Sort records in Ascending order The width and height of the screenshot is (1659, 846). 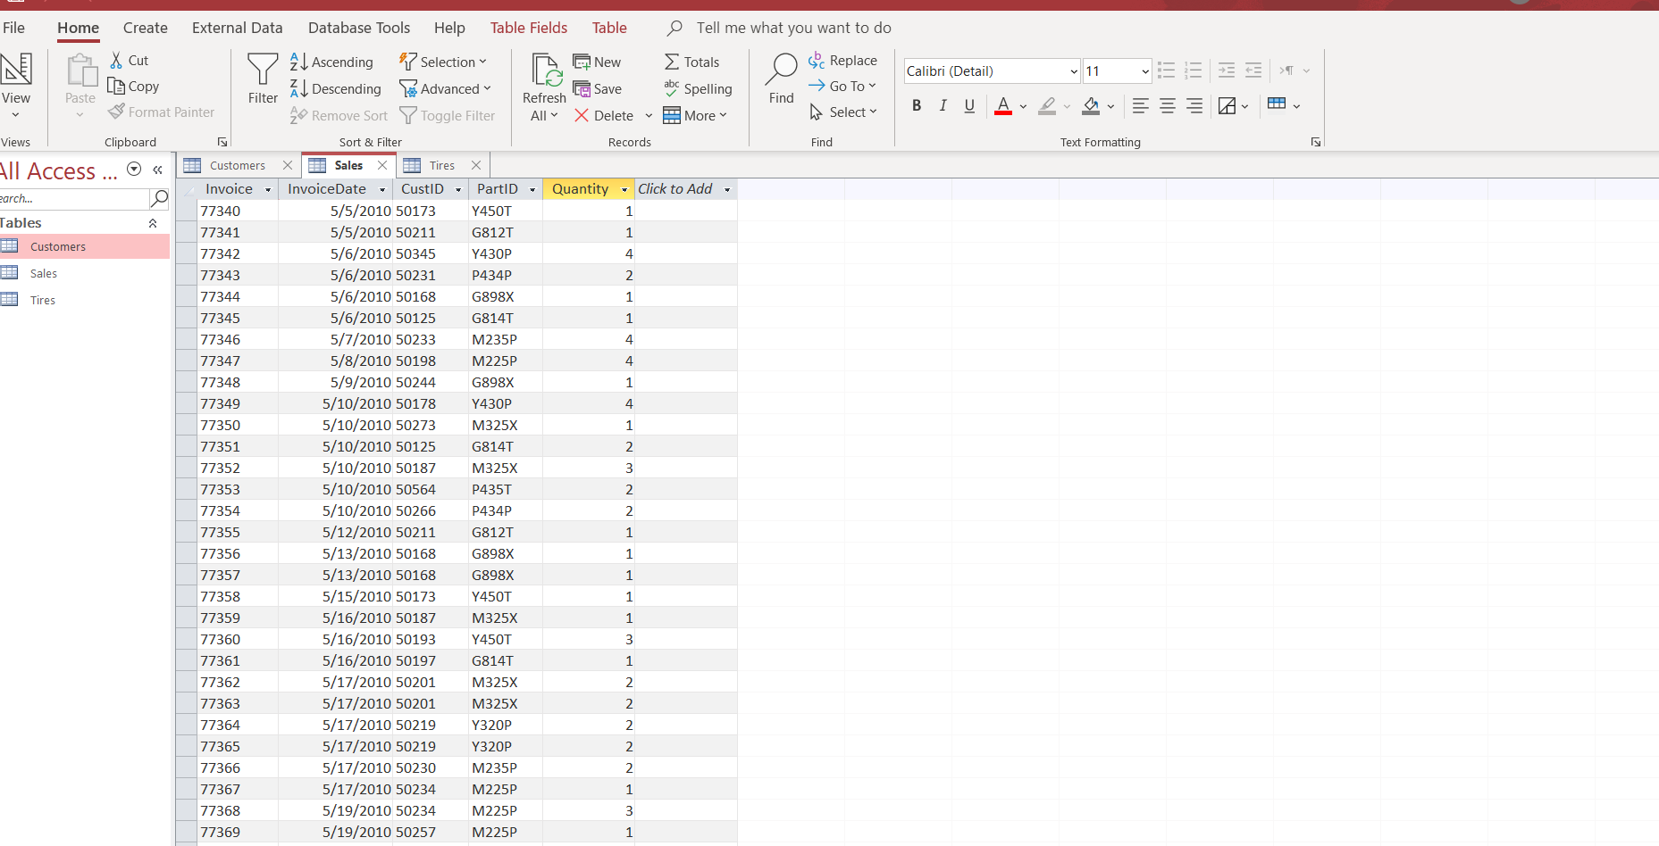(x=331, y=62)
